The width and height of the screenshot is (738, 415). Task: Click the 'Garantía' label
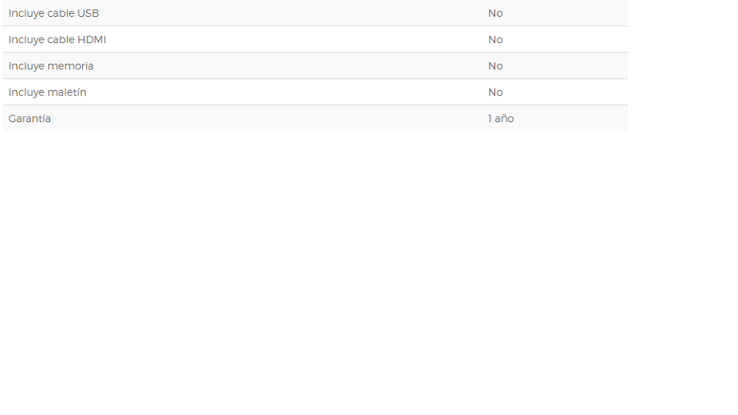pyautogui.click(x=30, y=118)
